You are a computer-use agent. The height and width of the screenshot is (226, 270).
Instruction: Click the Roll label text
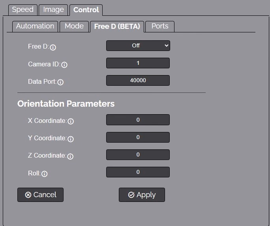[34, 173]
